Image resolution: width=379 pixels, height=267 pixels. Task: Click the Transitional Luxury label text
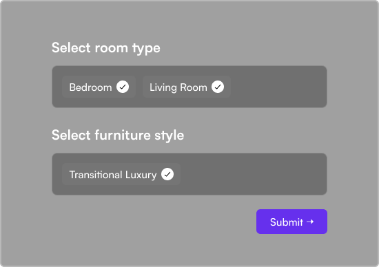[113, 175]
